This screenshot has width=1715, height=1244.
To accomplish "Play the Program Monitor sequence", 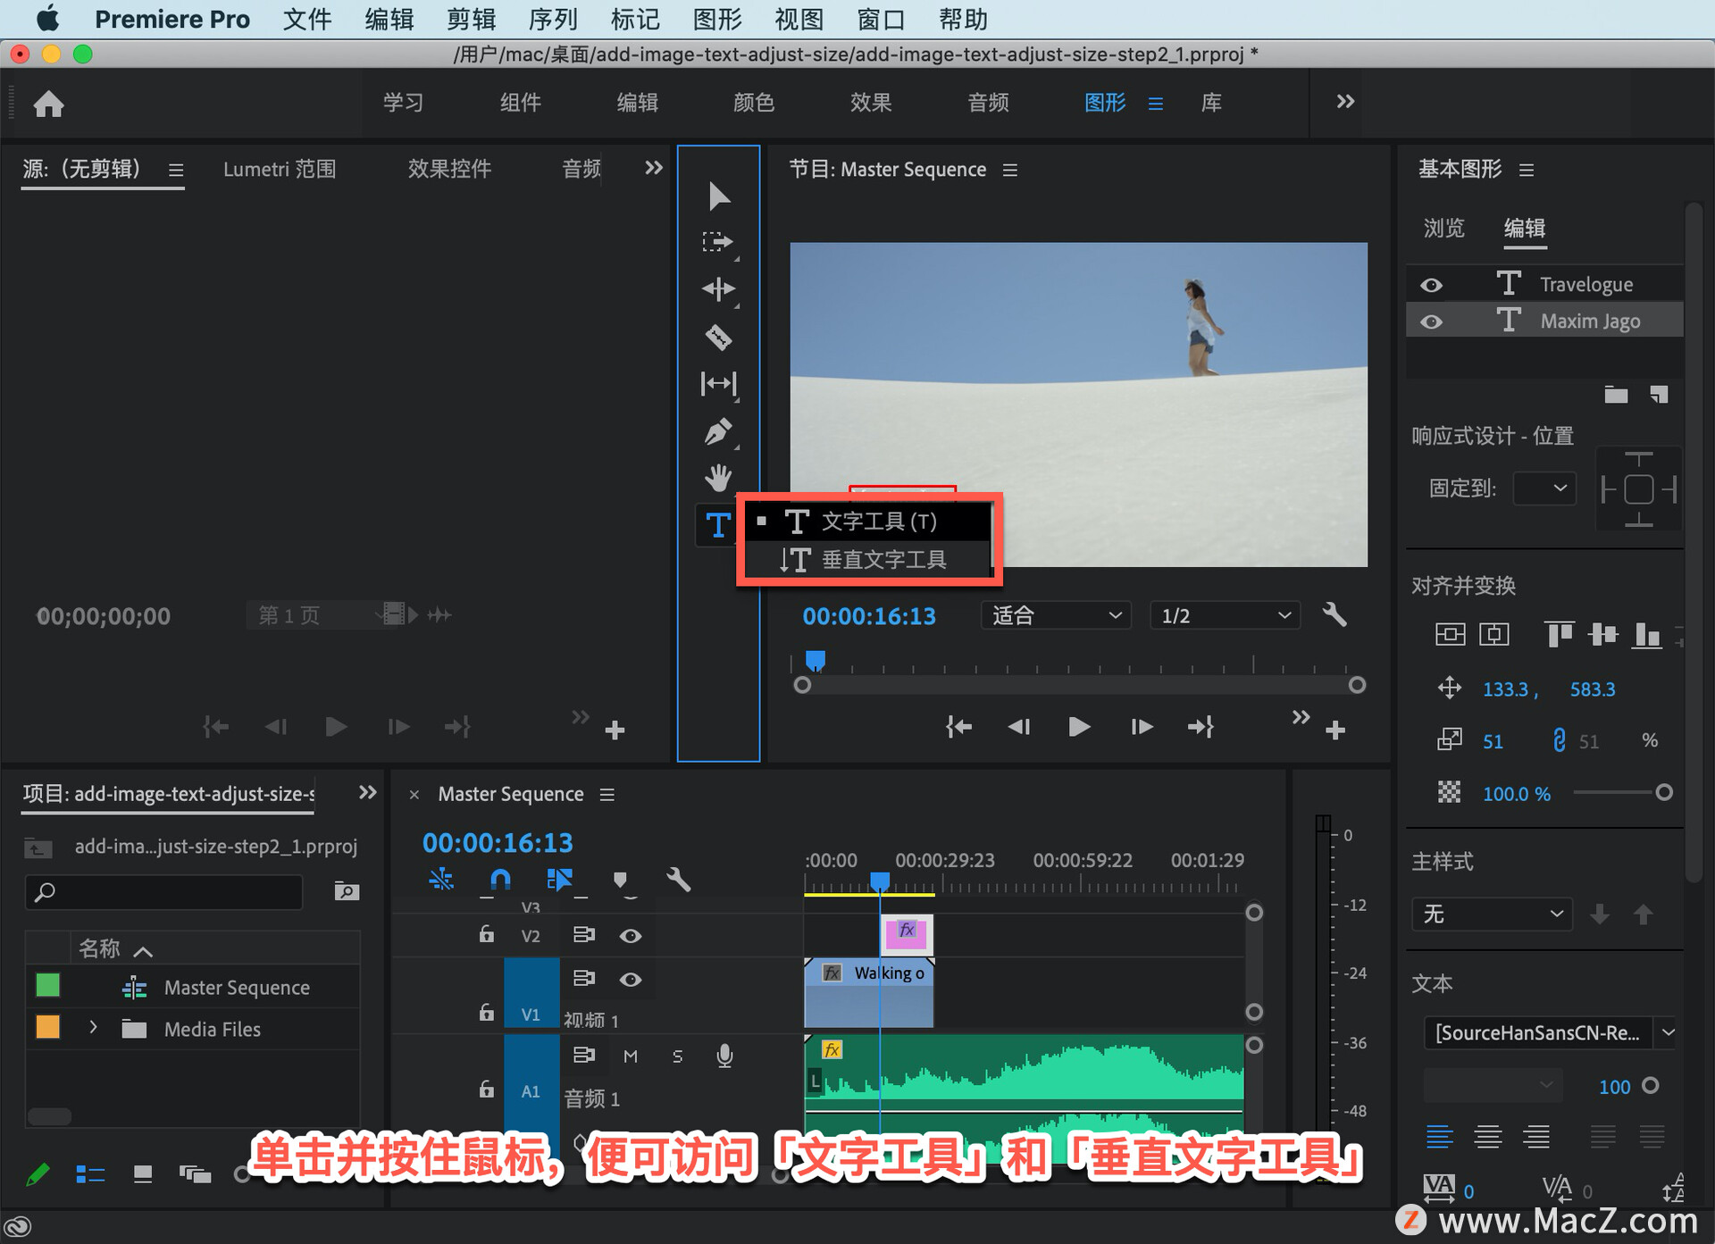I will click(1079, 727).
